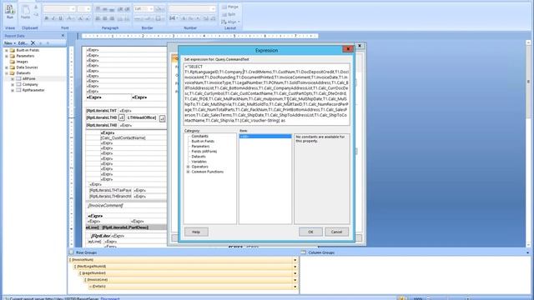Select Constants category
This screenshot has width=534, height=300.
199,136
